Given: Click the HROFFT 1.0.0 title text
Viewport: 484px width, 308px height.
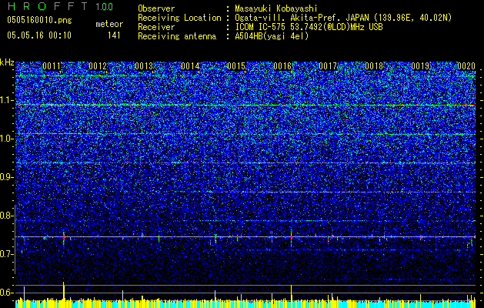Looking at the screenshot, I should click(60, 6).
